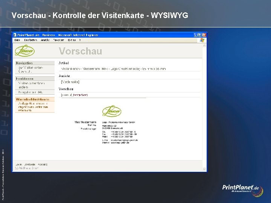The width and height of the screenshot is (271, 203).
Task: Click the Internet Explorer page icon in the title bar
Action: pyautogui.click(x=15, y=35)
